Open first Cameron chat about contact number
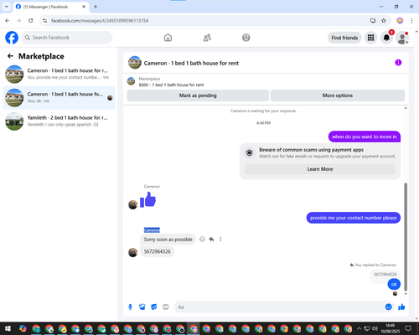Viewport: 419px width, 335px height. (x=59, y=74)
